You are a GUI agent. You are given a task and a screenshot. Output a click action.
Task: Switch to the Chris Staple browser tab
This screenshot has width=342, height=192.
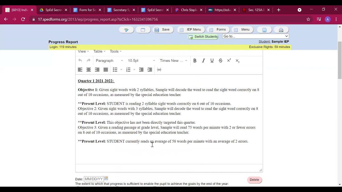click(189, 10)
